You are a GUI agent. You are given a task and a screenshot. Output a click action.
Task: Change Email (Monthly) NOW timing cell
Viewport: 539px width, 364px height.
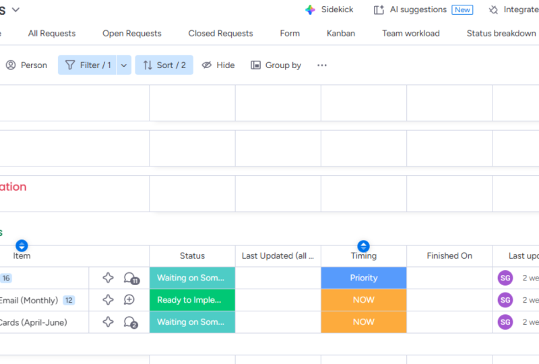pos(364,300)
